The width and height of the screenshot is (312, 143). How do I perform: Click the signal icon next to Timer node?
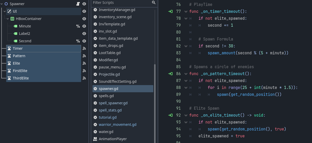pos(84,48)
